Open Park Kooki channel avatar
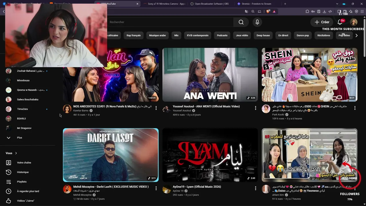 click(266, 109)
